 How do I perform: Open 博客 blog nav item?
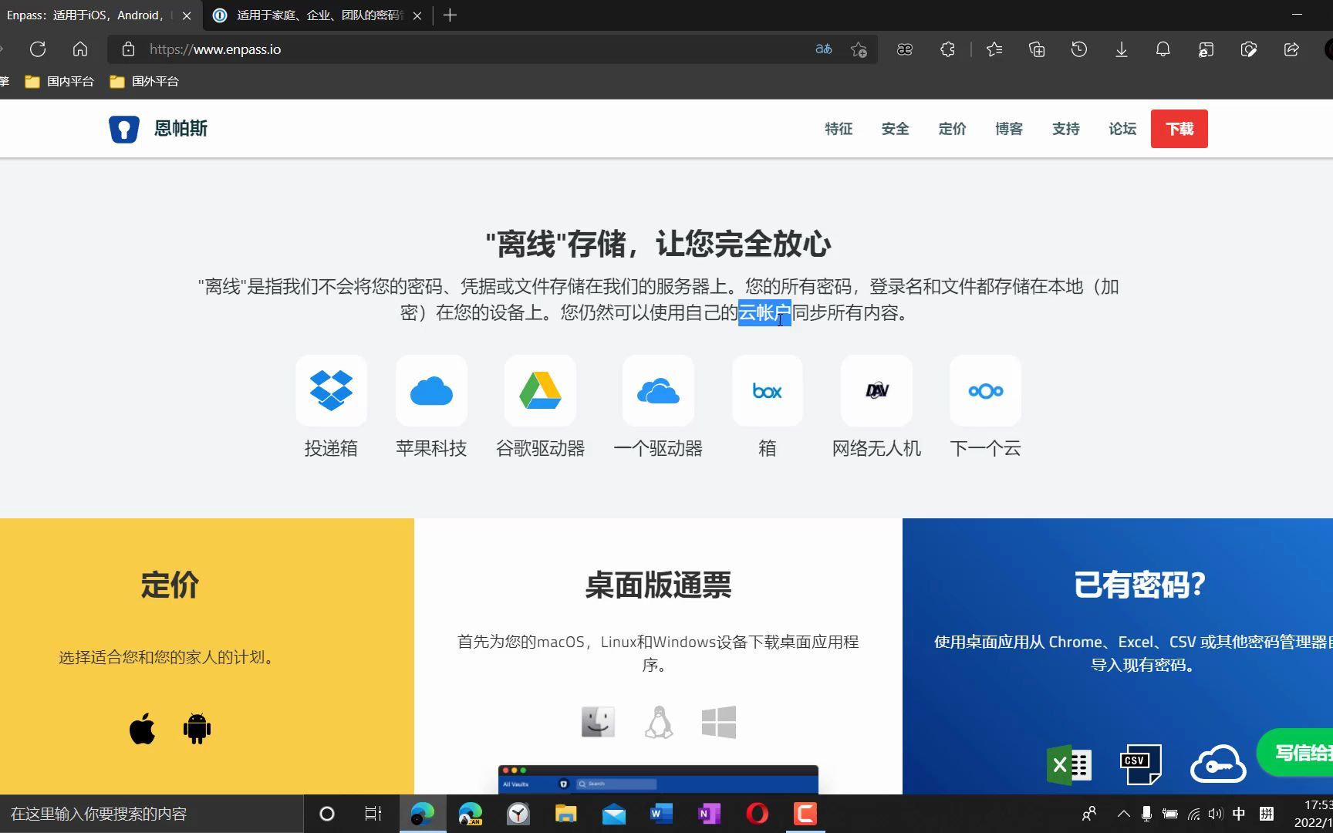point(1009,129)
